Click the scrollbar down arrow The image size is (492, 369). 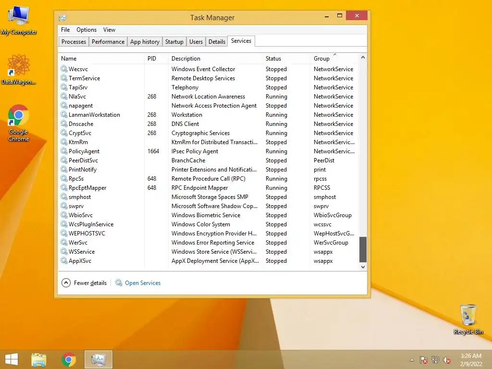point(363,267)
